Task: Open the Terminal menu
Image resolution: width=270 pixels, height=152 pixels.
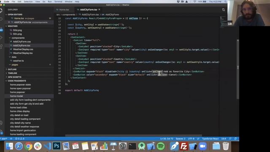Action: pos(58,2)
